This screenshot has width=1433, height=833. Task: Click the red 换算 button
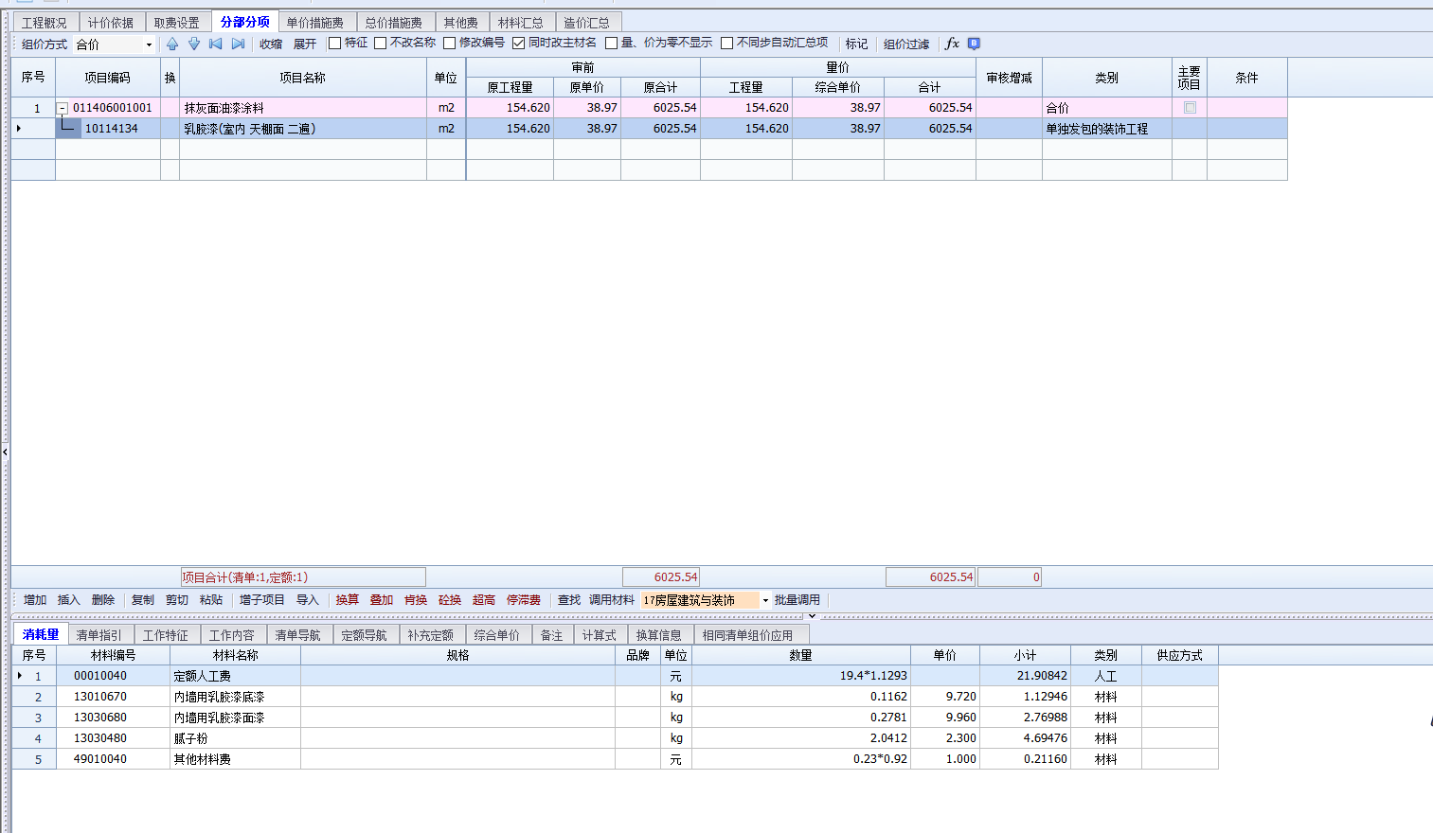[x=348, y=600]
